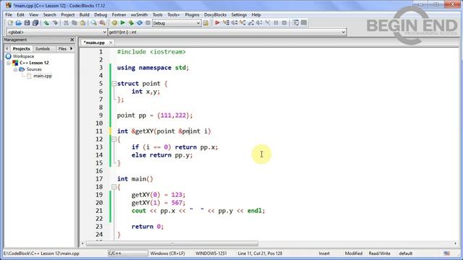This screenshot has height=260, width=463.
Task: Click the Step into debugger icon
Action: (x=242, y=23)
